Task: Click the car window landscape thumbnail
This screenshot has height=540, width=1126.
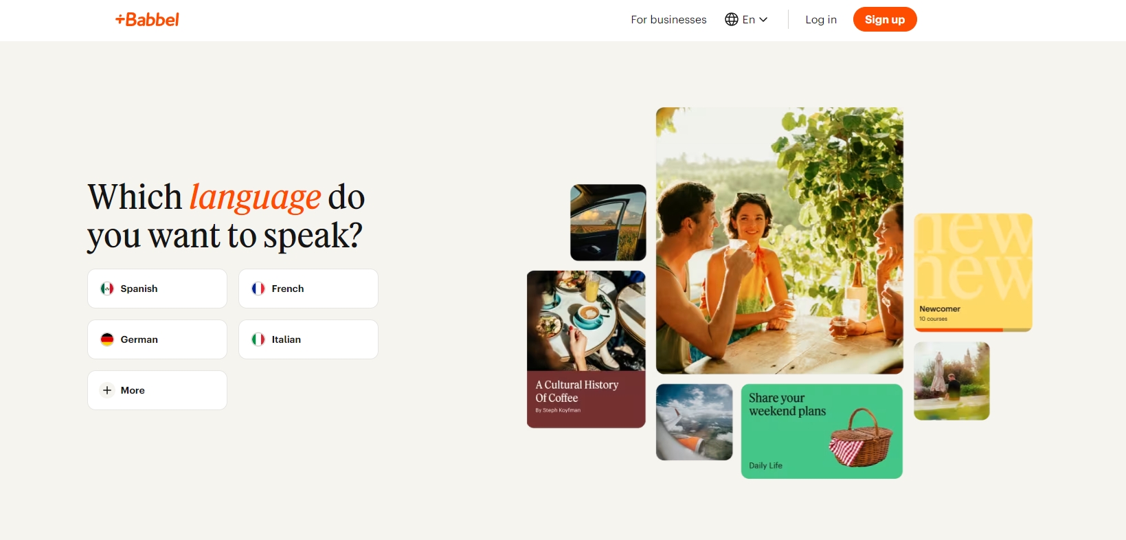Action: (x=608, y=223)
